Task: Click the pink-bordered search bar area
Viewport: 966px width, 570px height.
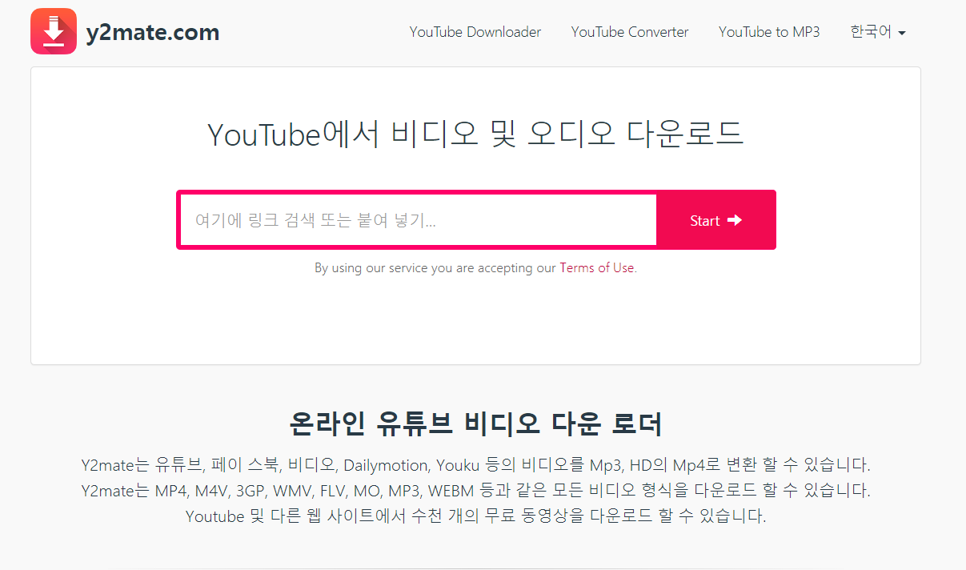Action: coord(416,219)
